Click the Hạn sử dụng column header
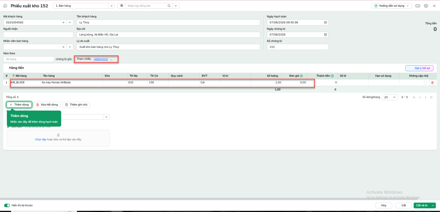Image resolution: width=440 pixels, height=212 pixels. pos(384,76)
